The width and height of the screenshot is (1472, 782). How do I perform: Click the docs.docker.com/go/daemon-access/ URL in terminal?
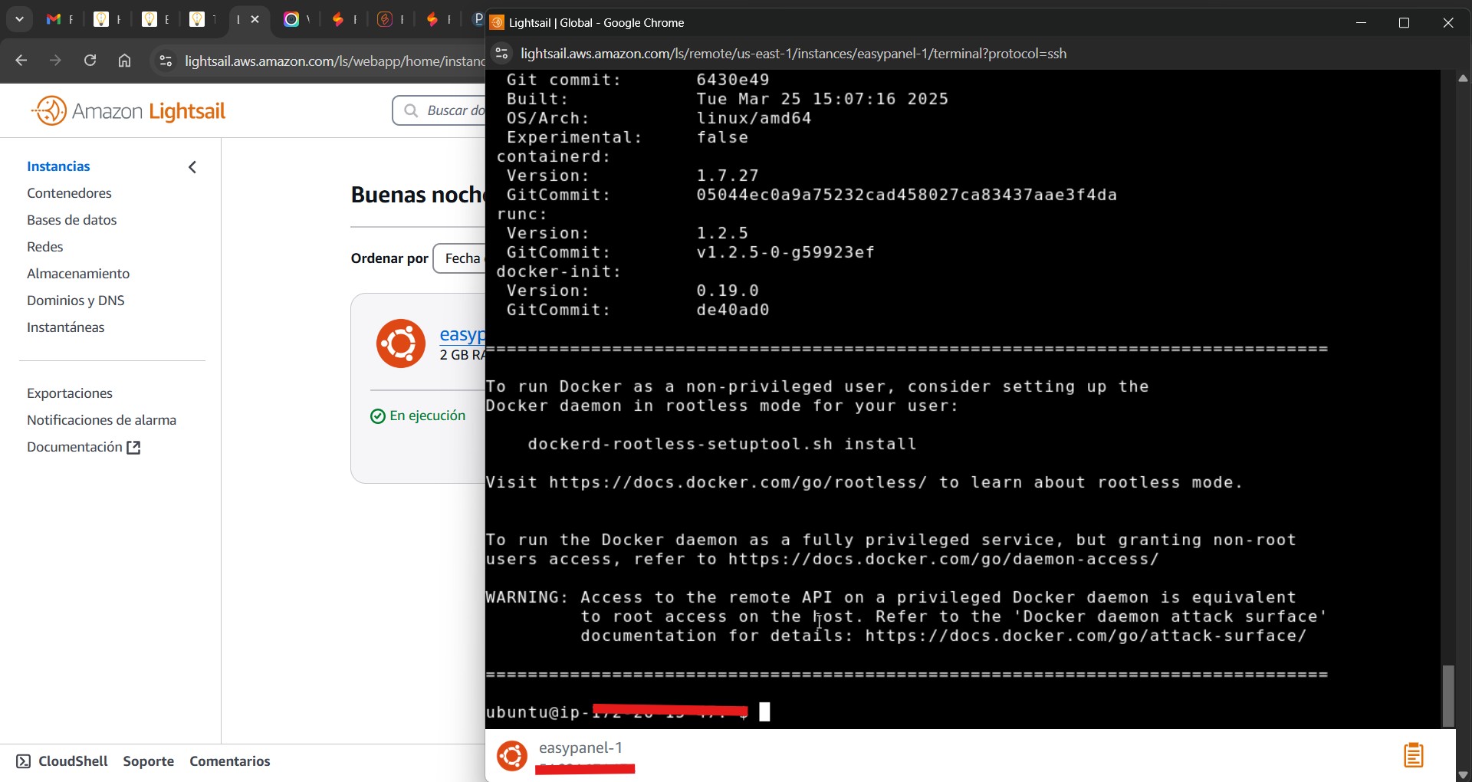pos(944,559)
